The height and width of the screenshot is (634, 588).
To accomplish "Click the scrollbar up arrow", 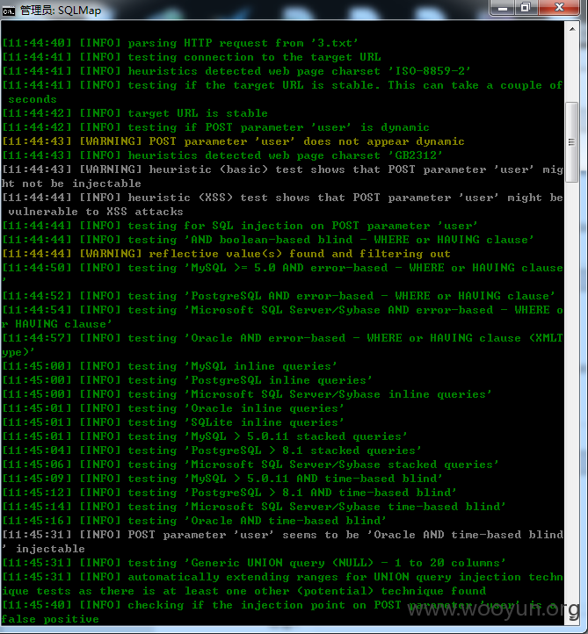I will pyautogui.click(x=572, y=29).
